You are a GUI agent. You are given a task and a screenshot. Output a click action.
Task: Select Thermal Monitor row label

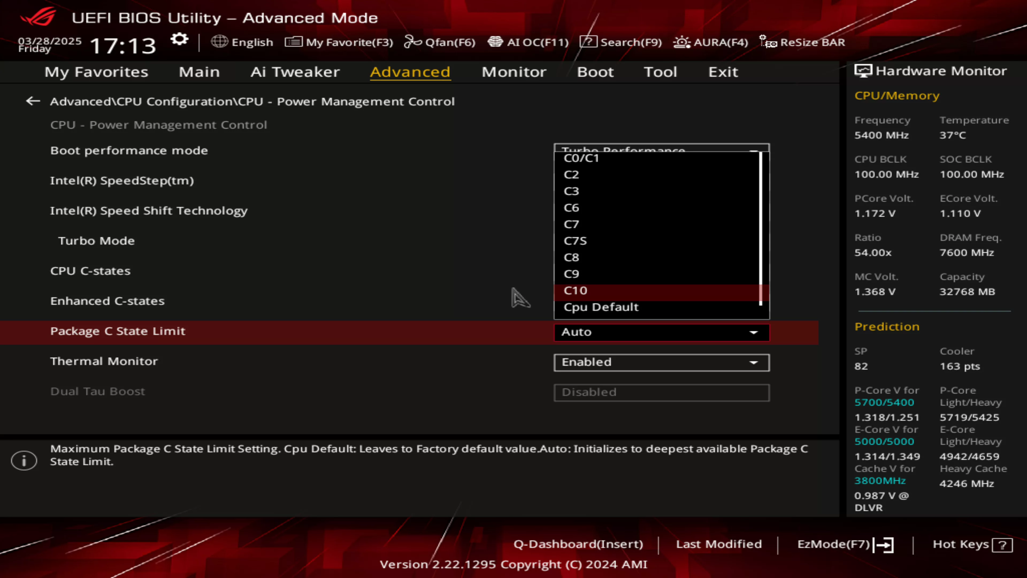(104, 361)
